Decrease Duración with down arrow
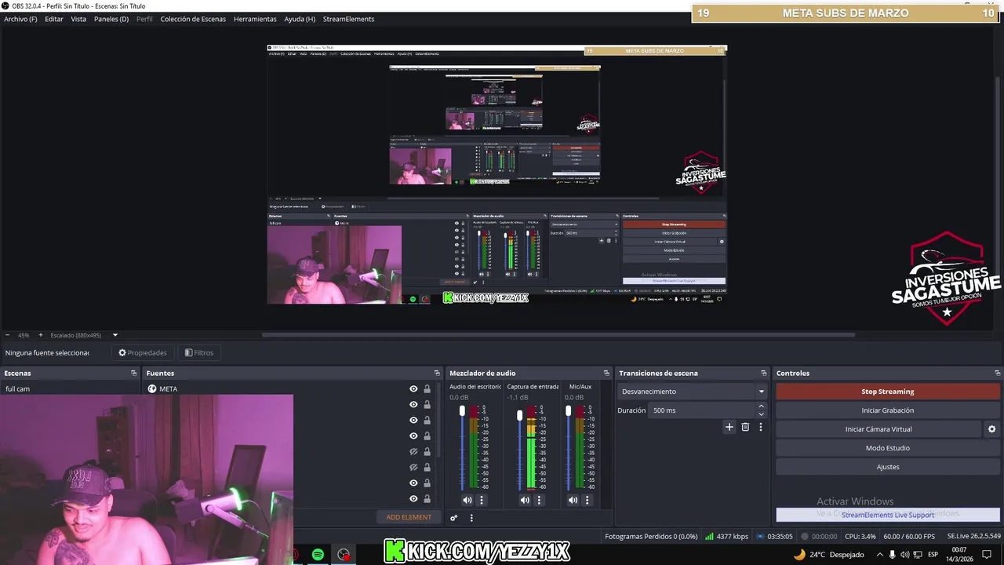 coord(761,414)
